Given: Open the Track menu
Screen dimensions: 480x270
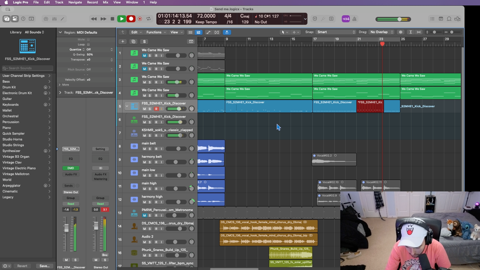Looking at the screenshot, I should coord(59,2).
